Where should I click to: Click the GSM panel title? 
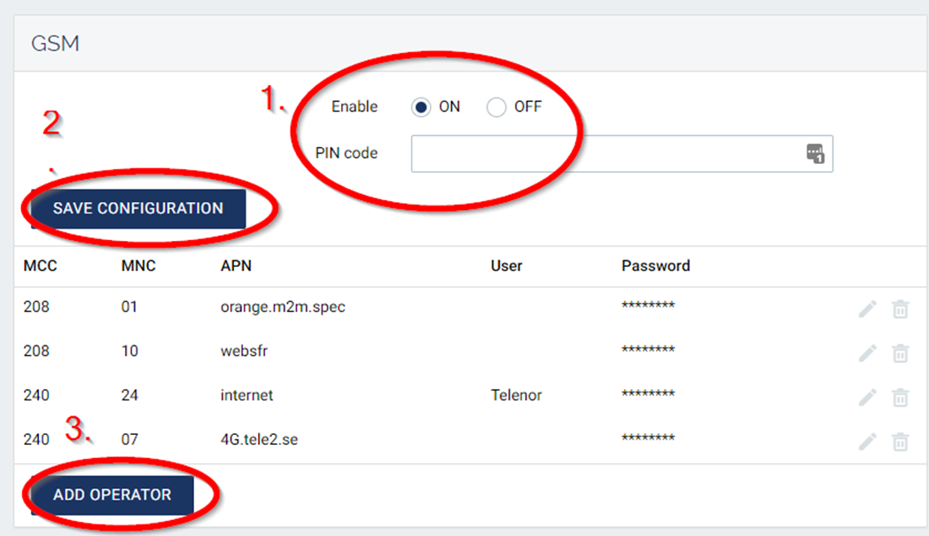pos(55,43)
